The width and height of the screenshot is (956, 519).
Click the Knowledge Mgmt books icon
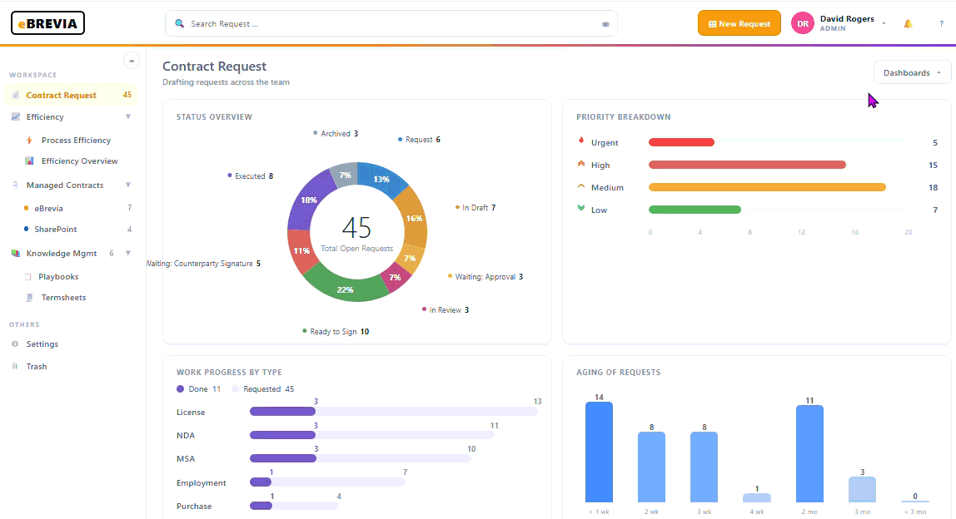[x=16, y=254]
